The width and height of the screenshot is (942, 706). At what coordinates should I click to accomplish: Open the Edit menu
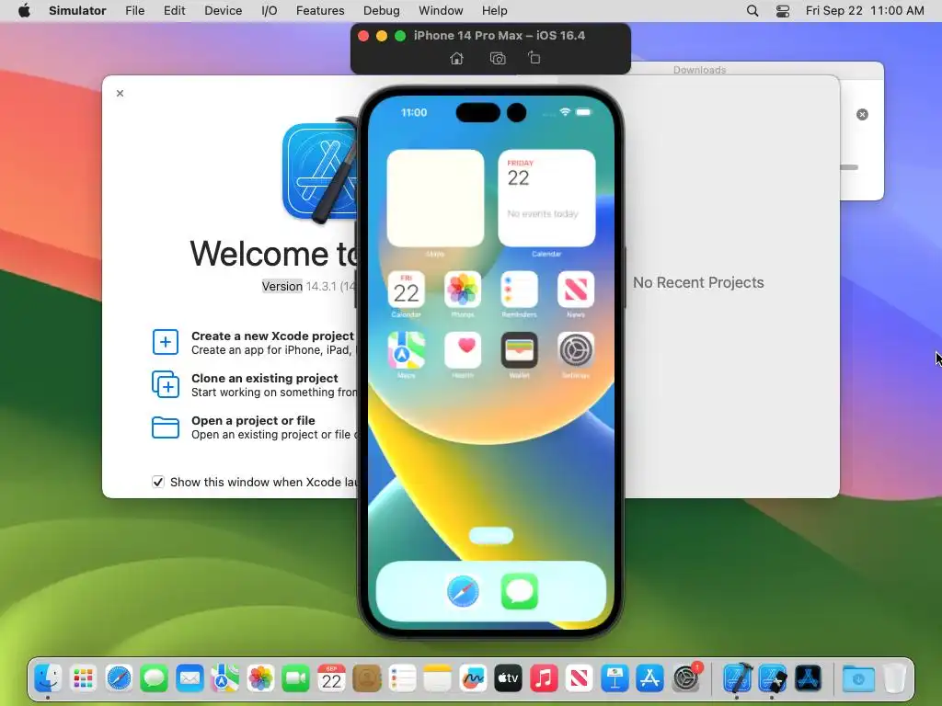point(174,11)
